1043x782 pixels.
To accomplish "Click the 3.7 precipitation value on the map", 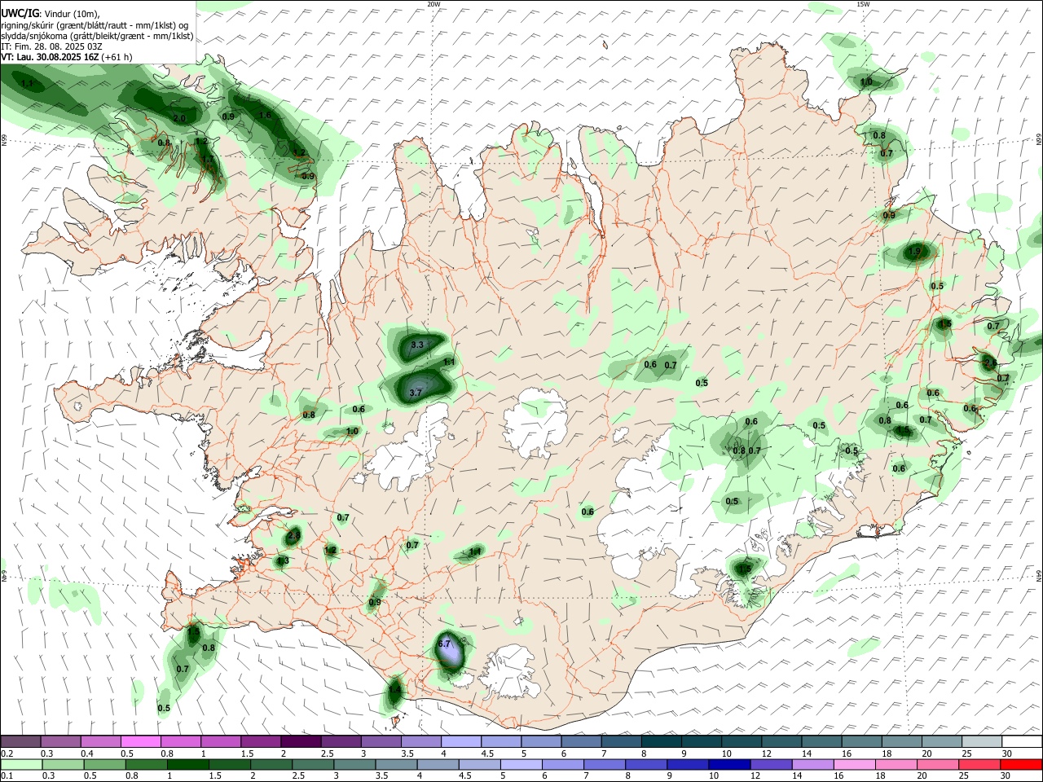I will 416,393.
